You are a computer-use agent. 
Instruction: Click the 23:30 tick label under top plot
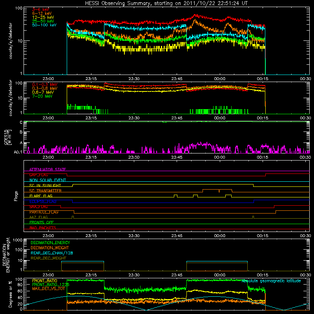(x=134, y=79)
